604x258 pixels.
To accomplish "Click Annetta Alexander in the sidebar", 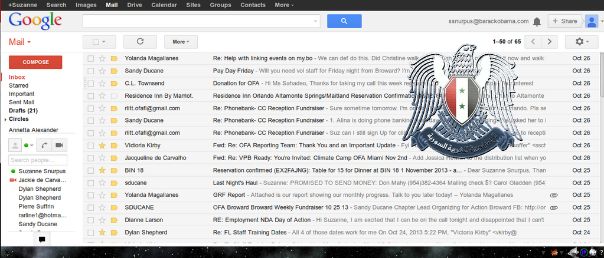I will point(34,130).
